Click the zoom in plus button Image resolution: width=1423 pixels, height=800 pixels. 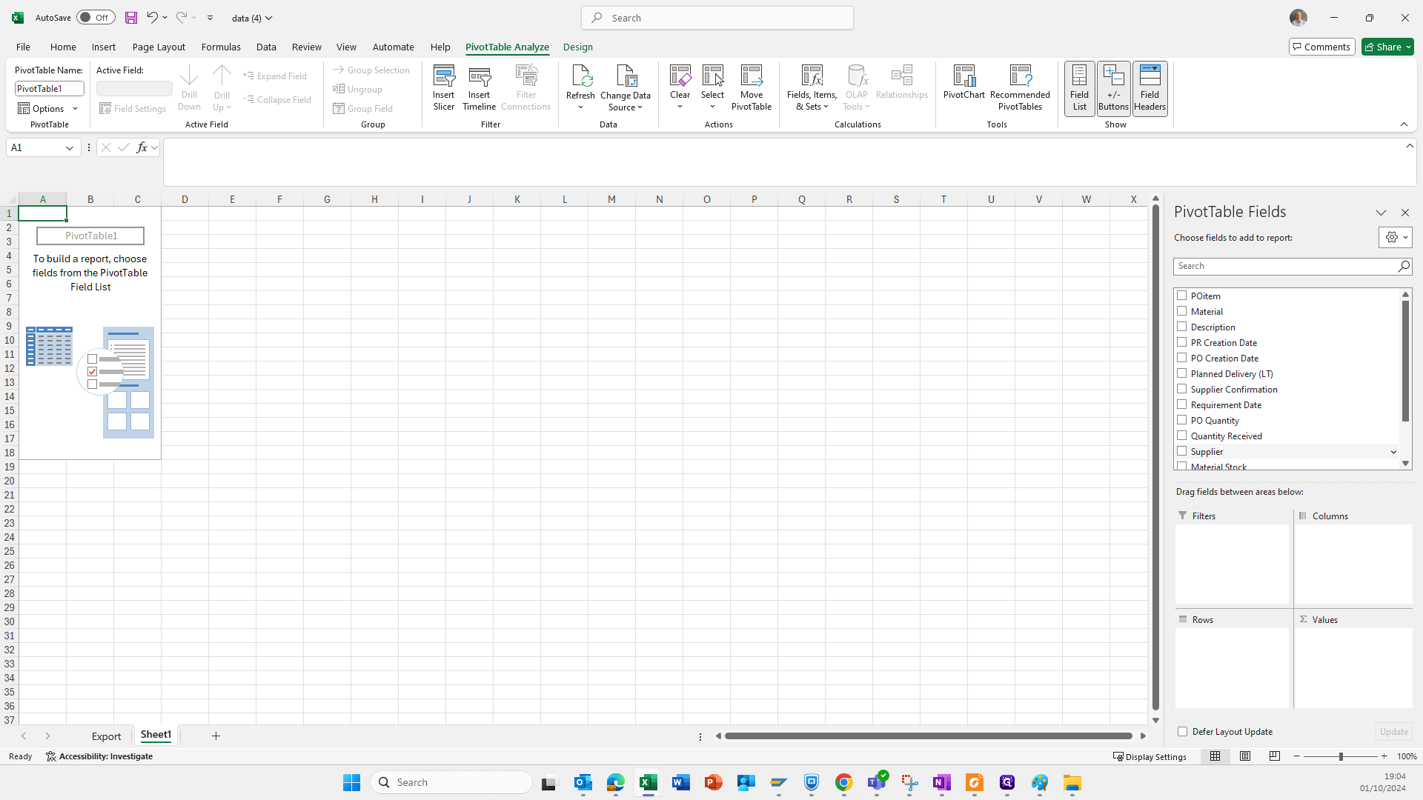(x=1384, y=756)
